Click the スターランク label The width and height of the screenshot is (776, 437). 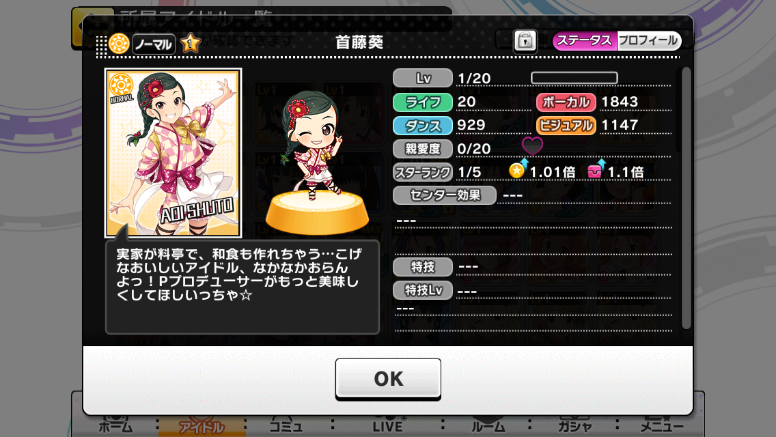pos(423,172)
